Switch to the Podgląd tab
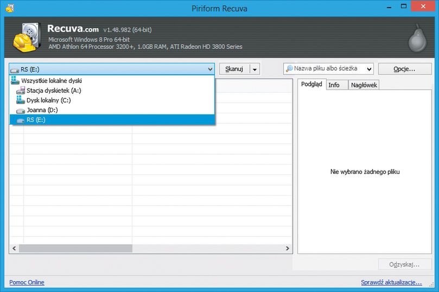The width and height of the screenshot is (439, 292). (x=311, y=84)
